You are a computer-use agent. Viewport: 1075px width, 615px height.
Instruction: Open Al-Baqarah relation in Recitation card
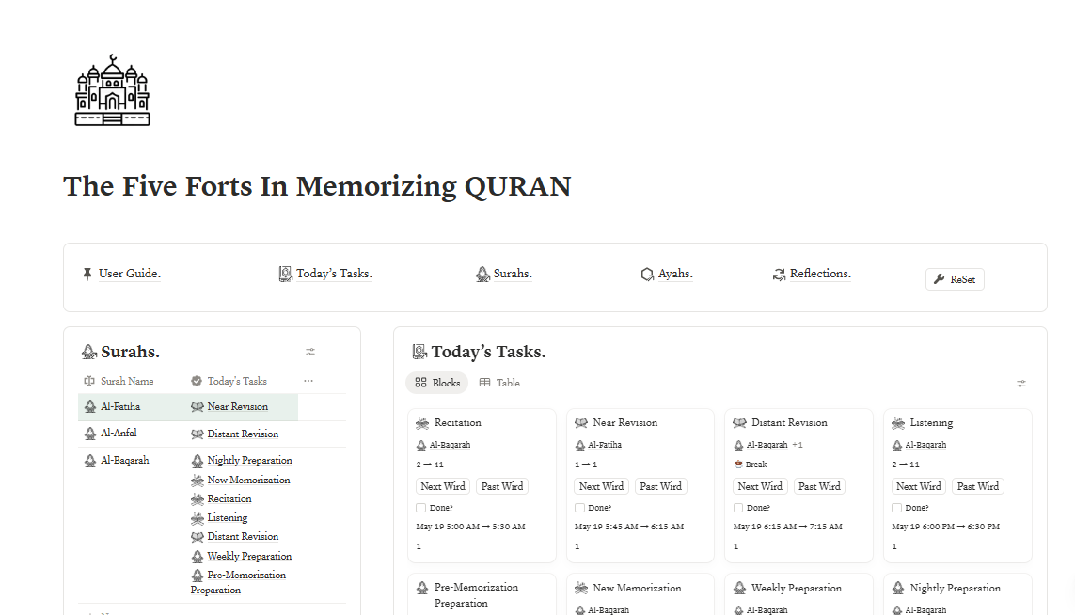450,445
